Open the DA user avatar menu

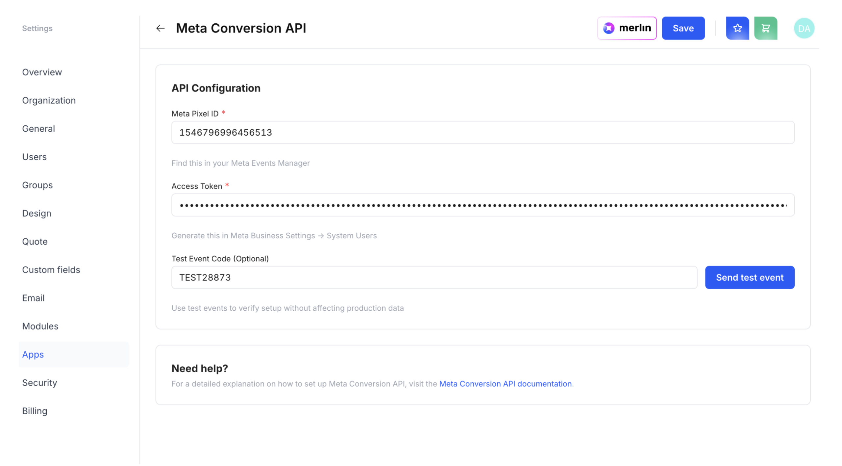[804, 29]
